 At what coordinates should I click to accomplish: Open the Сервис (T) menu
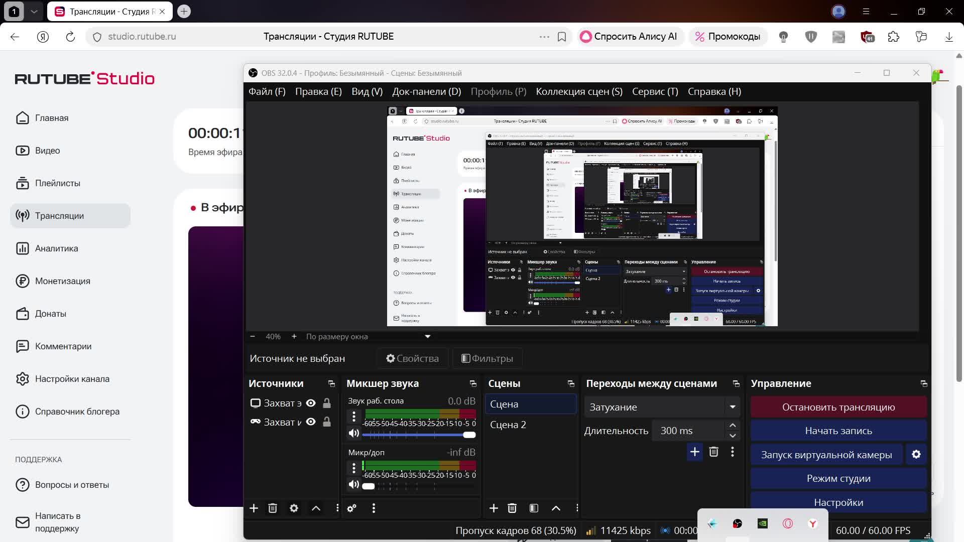655,91
